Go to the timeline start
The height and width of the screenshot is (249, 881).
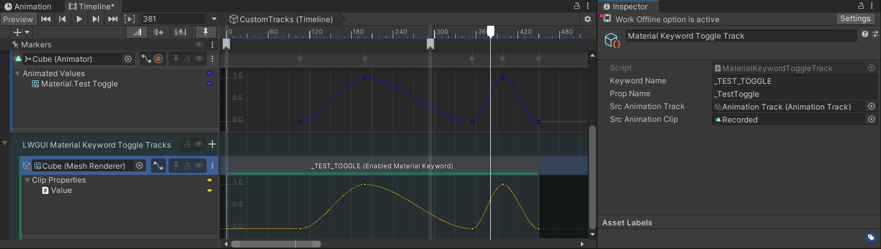coord(46,19)
